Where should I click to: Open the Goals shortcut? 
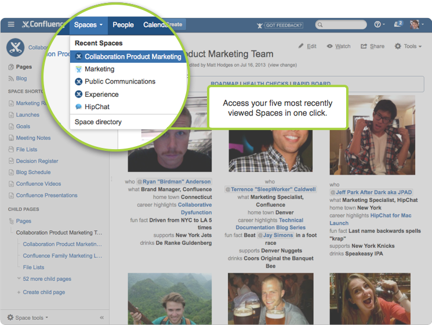[x=23, y=127]
